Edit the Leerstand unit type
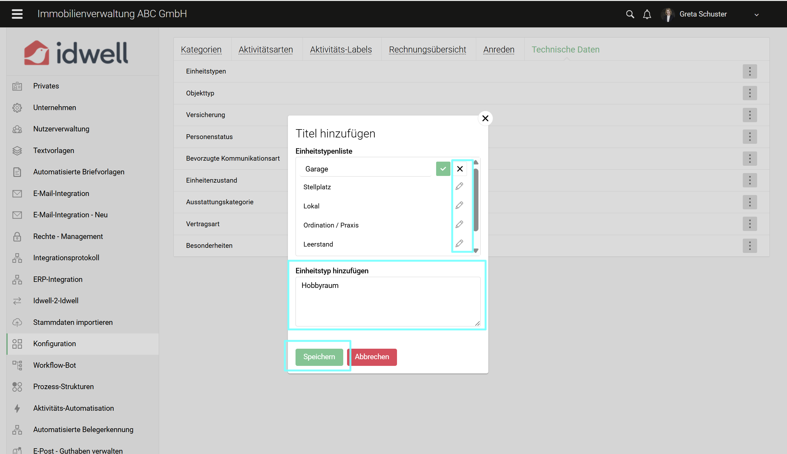 click(x=459, y=244)
